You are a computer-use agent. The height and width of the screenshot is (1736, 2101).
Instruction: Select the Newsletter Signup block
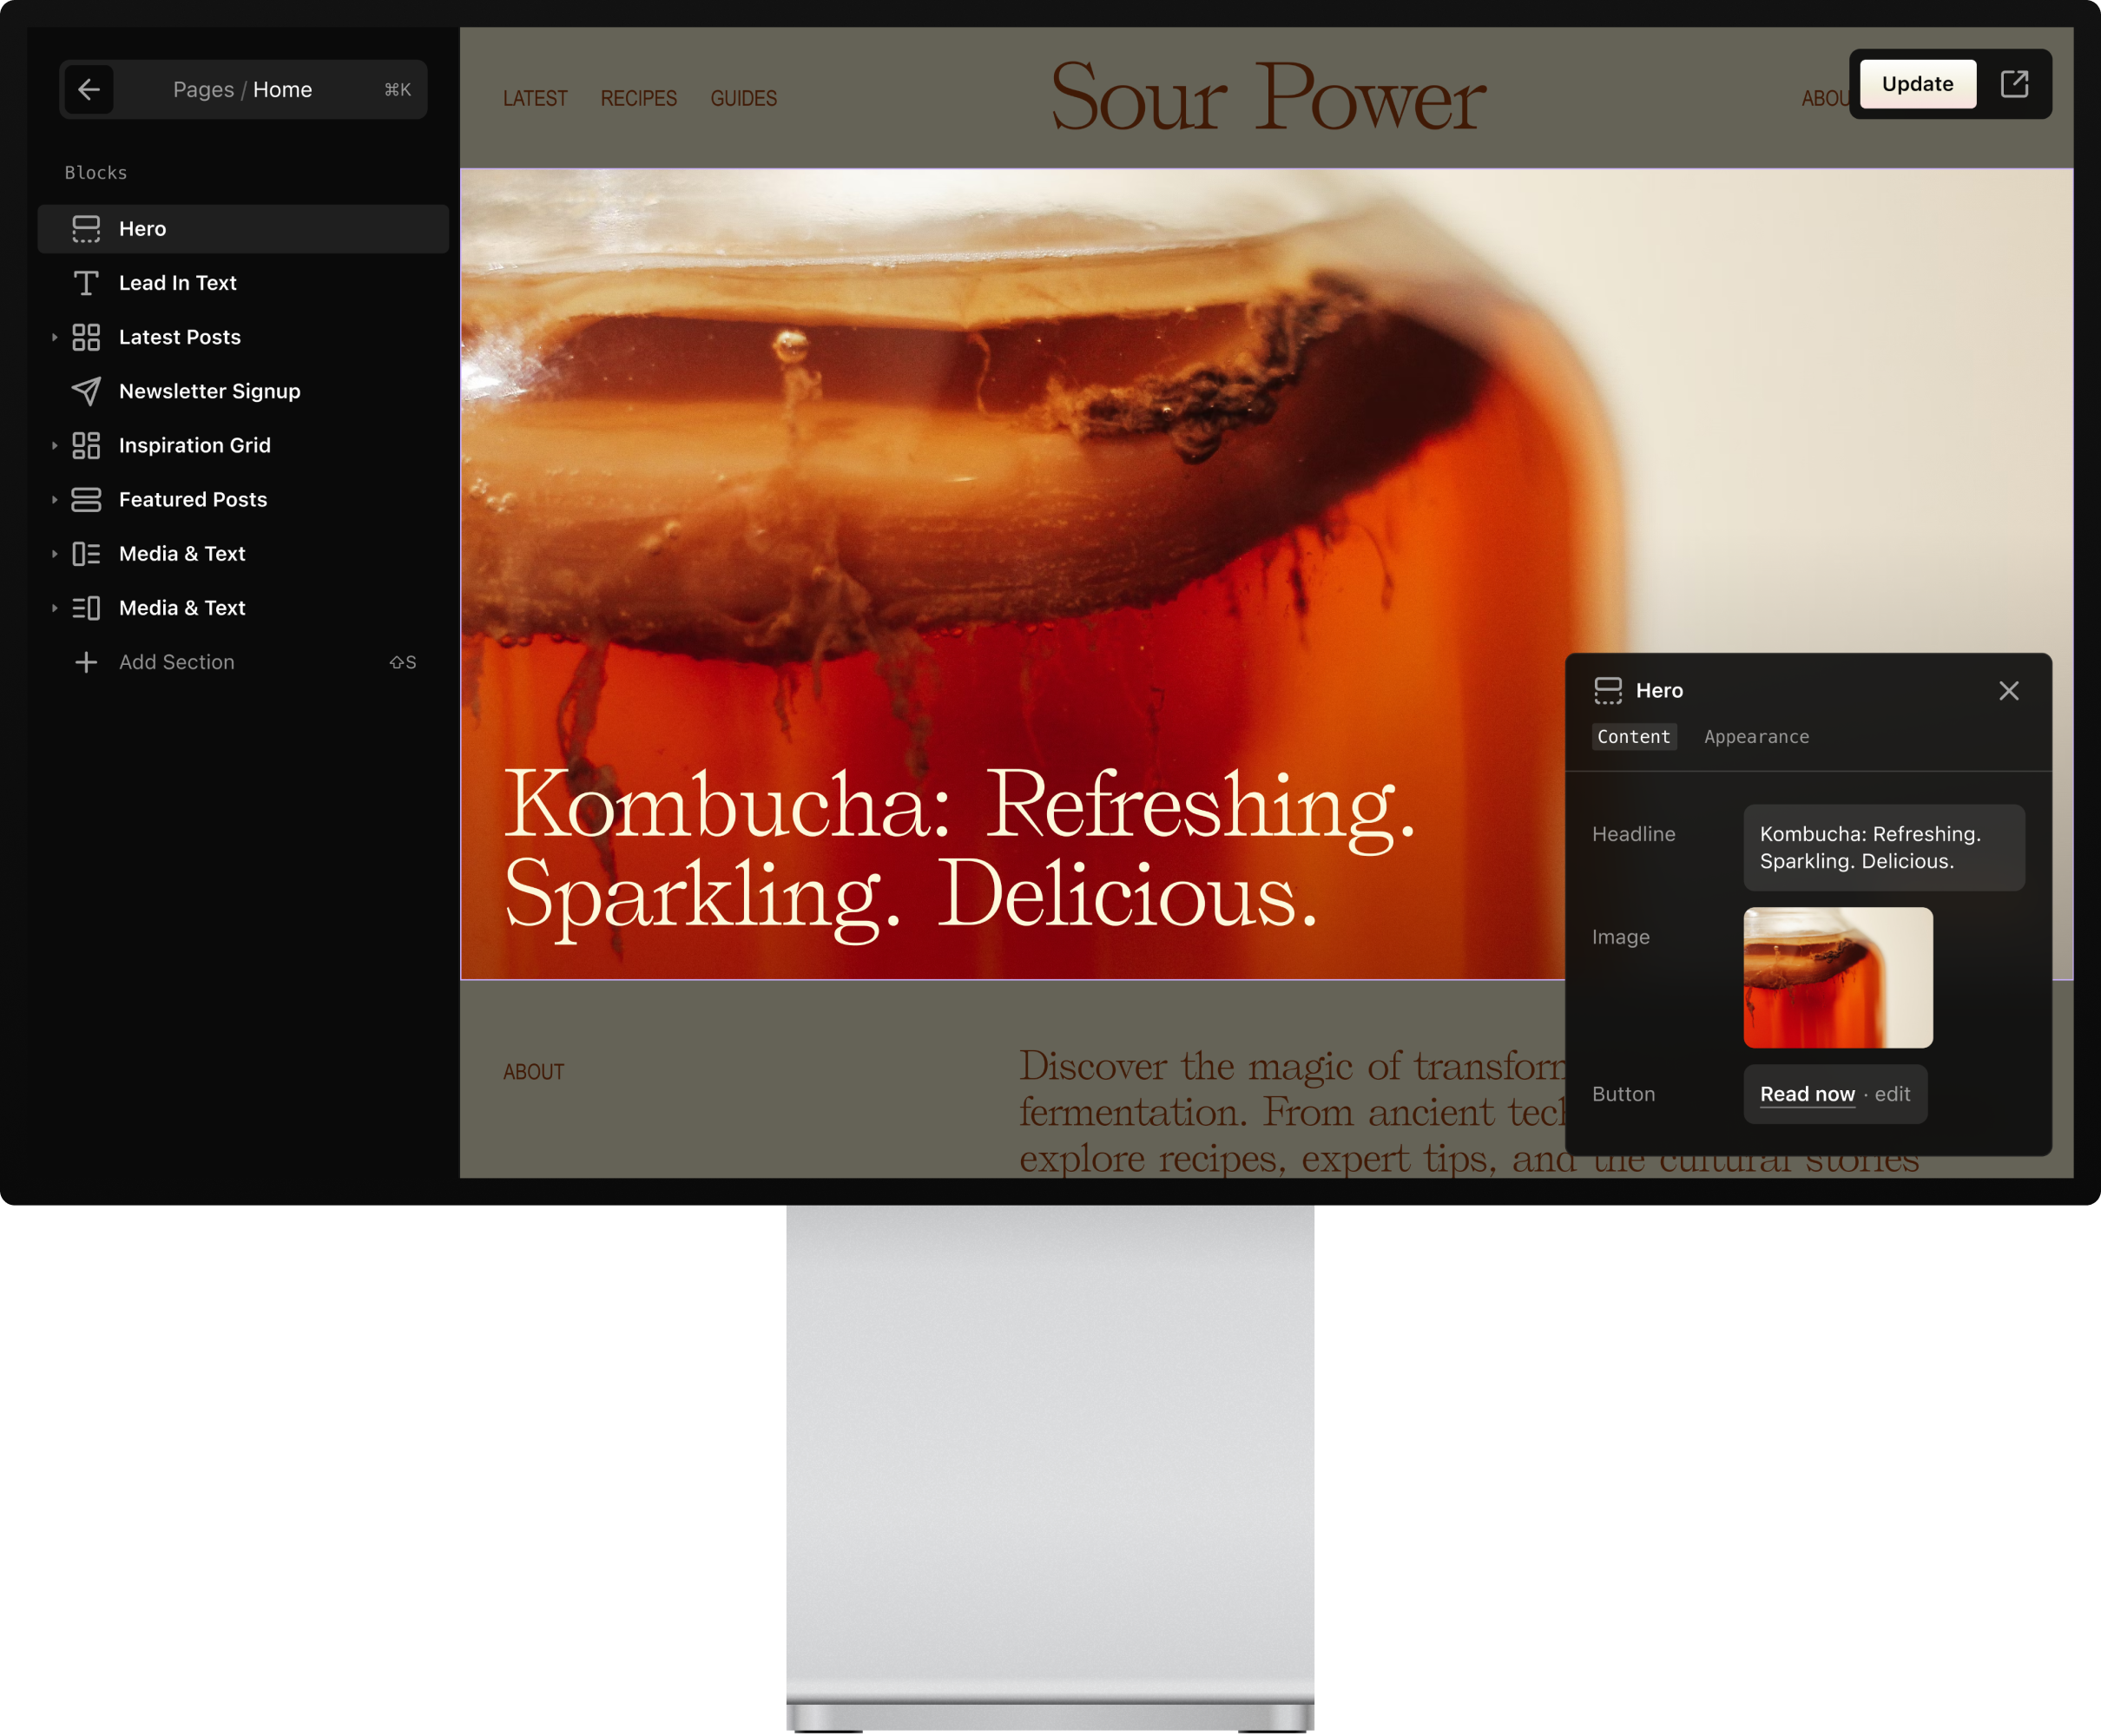click(x=209, y=391)
